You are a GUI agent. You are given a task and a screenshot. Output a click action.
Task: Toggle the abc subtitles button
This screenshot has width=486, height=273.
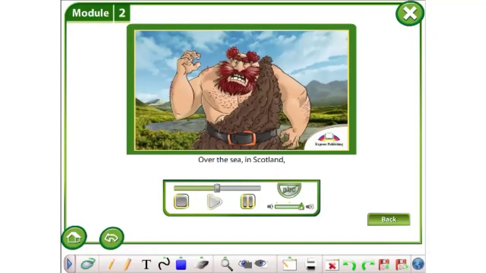pos(289,190)
